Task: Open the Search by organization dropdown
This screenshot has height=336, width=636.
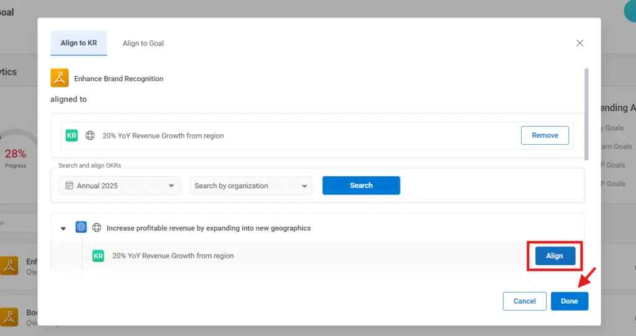Action: coord(251,186)
